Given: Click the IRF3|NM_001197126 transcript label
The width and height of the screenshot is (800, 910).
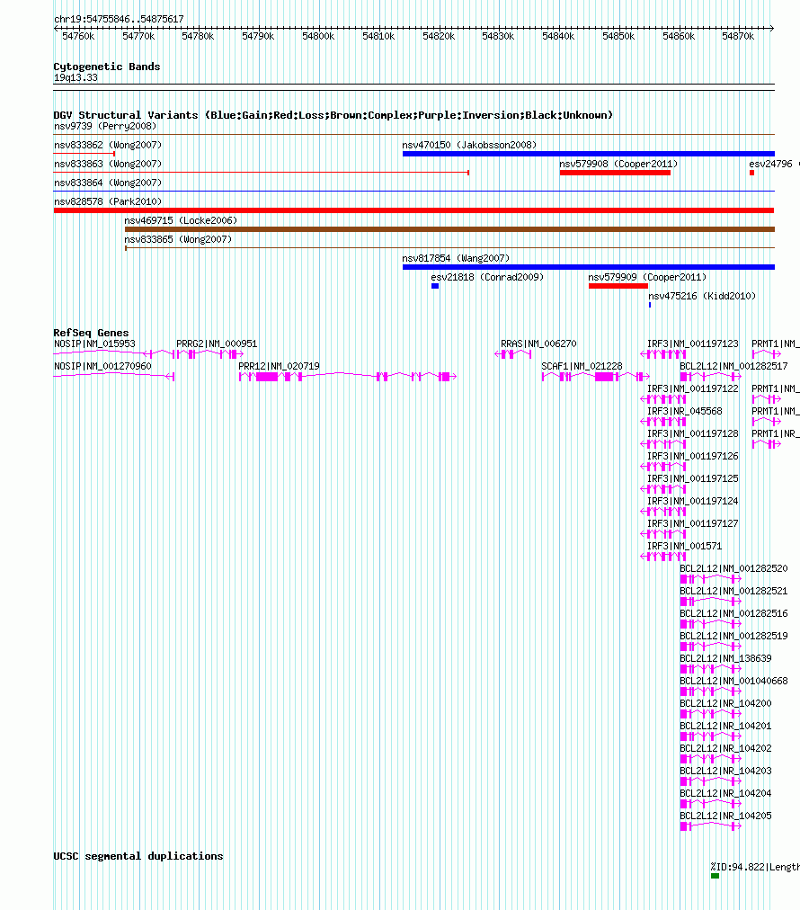Looking at the screenshot, I should [693, 456].
